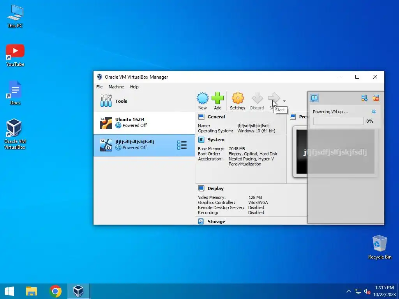This screenshot has width=399, height=299.
Task: Open the Recycle Bin on desktop
Action: pyautogui.click(x=380, y=247)
